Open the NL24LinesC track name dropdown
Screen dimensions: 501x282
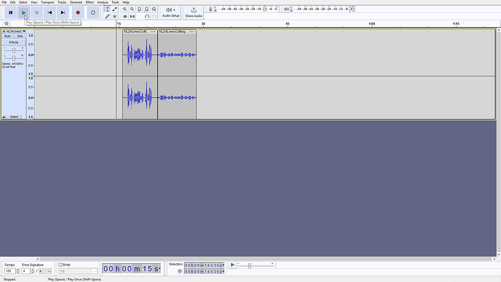(16, 31)
